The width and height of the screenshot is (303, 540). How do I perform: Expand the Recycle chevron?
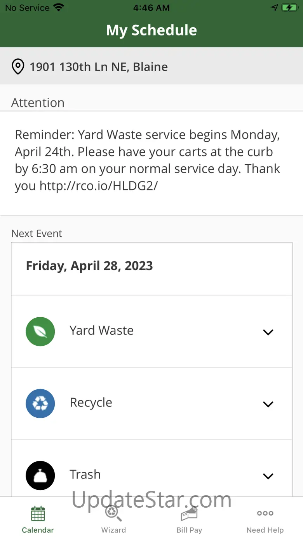pos(268,404)
